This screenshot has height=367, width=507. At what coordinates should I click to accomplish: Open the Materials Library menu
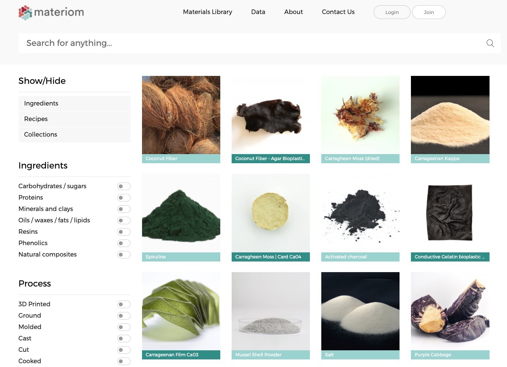[x=207, y=12]
